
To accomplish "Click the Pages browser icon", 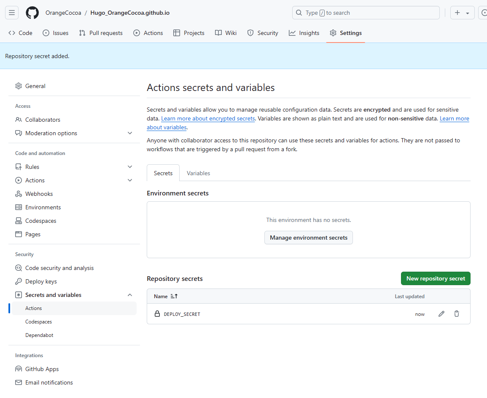I will (x=19, y=234).
